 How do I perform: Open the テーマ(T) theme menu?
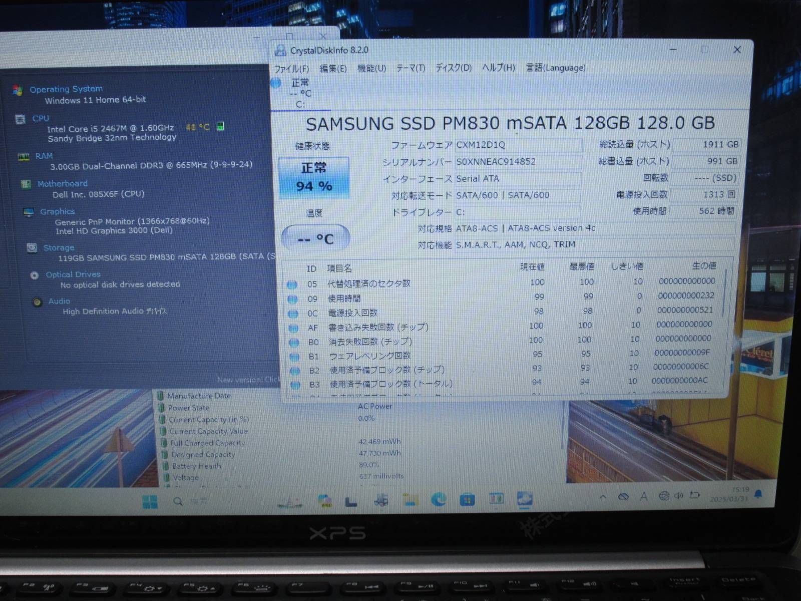click(x=411, y=69)
